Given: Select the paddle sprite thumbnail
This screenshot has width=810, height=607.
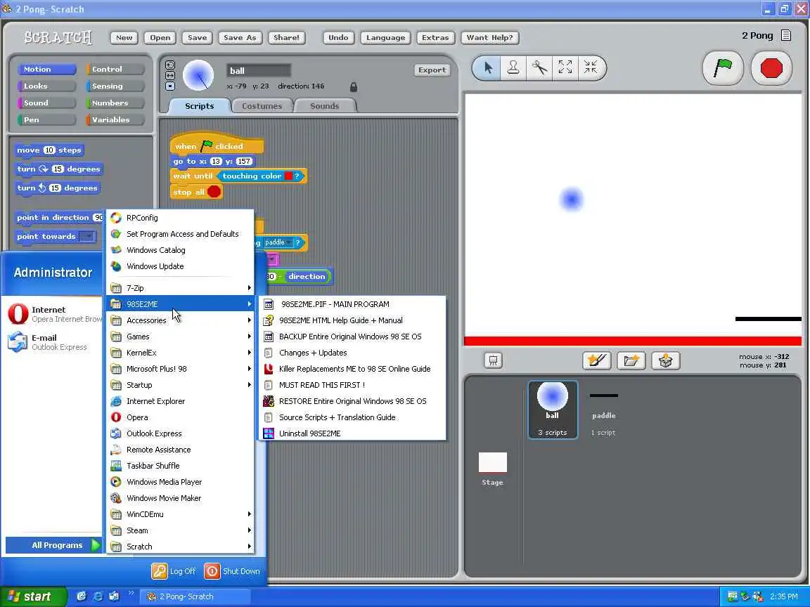Looking at the screenshot, I should pos(603,409).
